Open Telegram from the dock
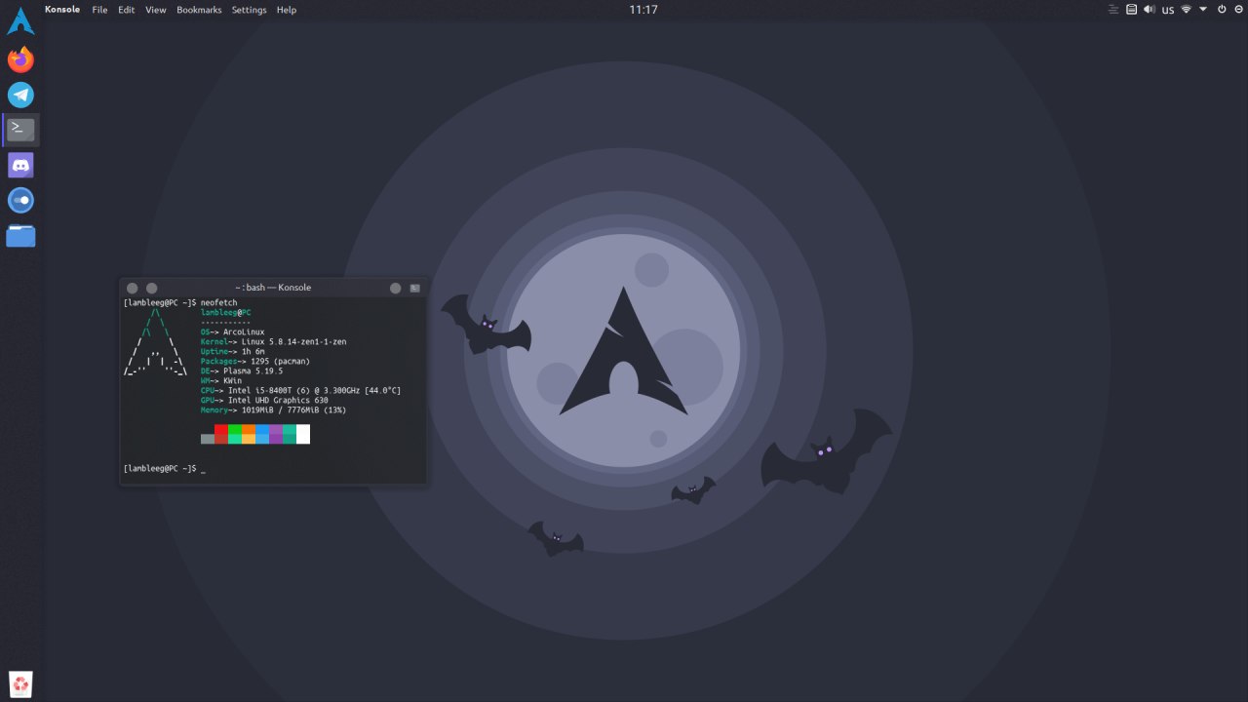 (20, 95)
